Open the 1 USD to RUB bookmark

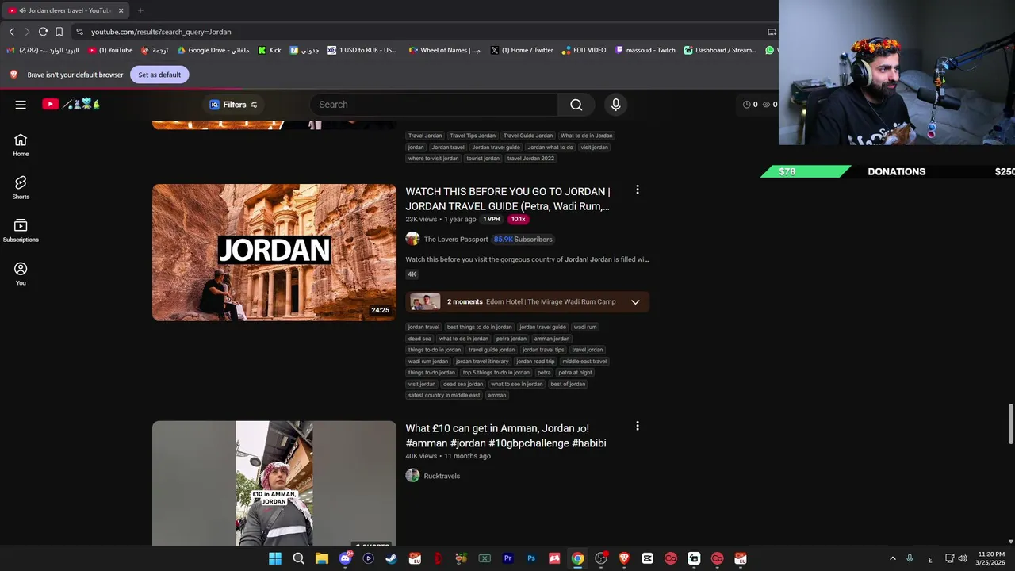point(362,50)
